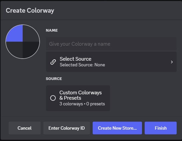Click Create New Store... button
Screen dimensions: 182x141
click(117, 128)
